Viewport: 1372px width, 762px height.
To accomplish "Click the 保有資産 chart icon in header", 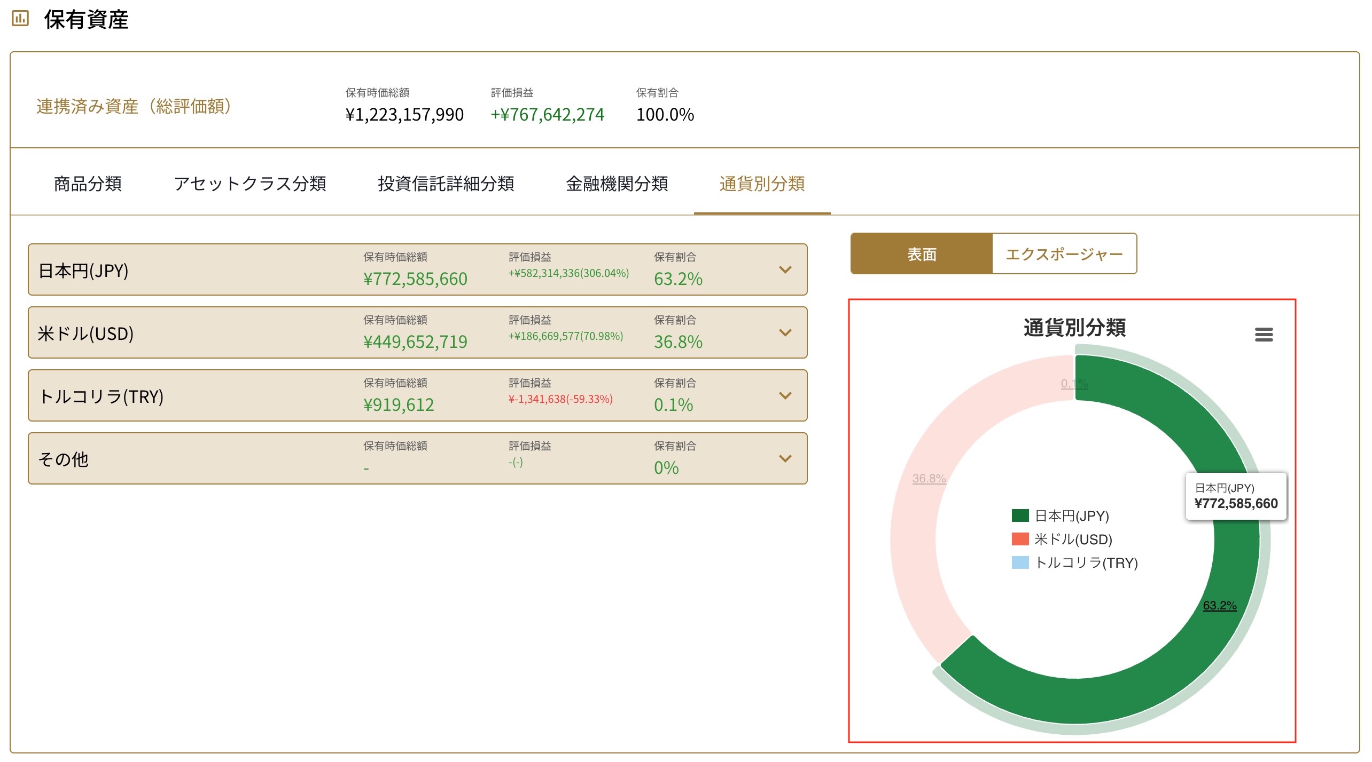I will 20,19.
